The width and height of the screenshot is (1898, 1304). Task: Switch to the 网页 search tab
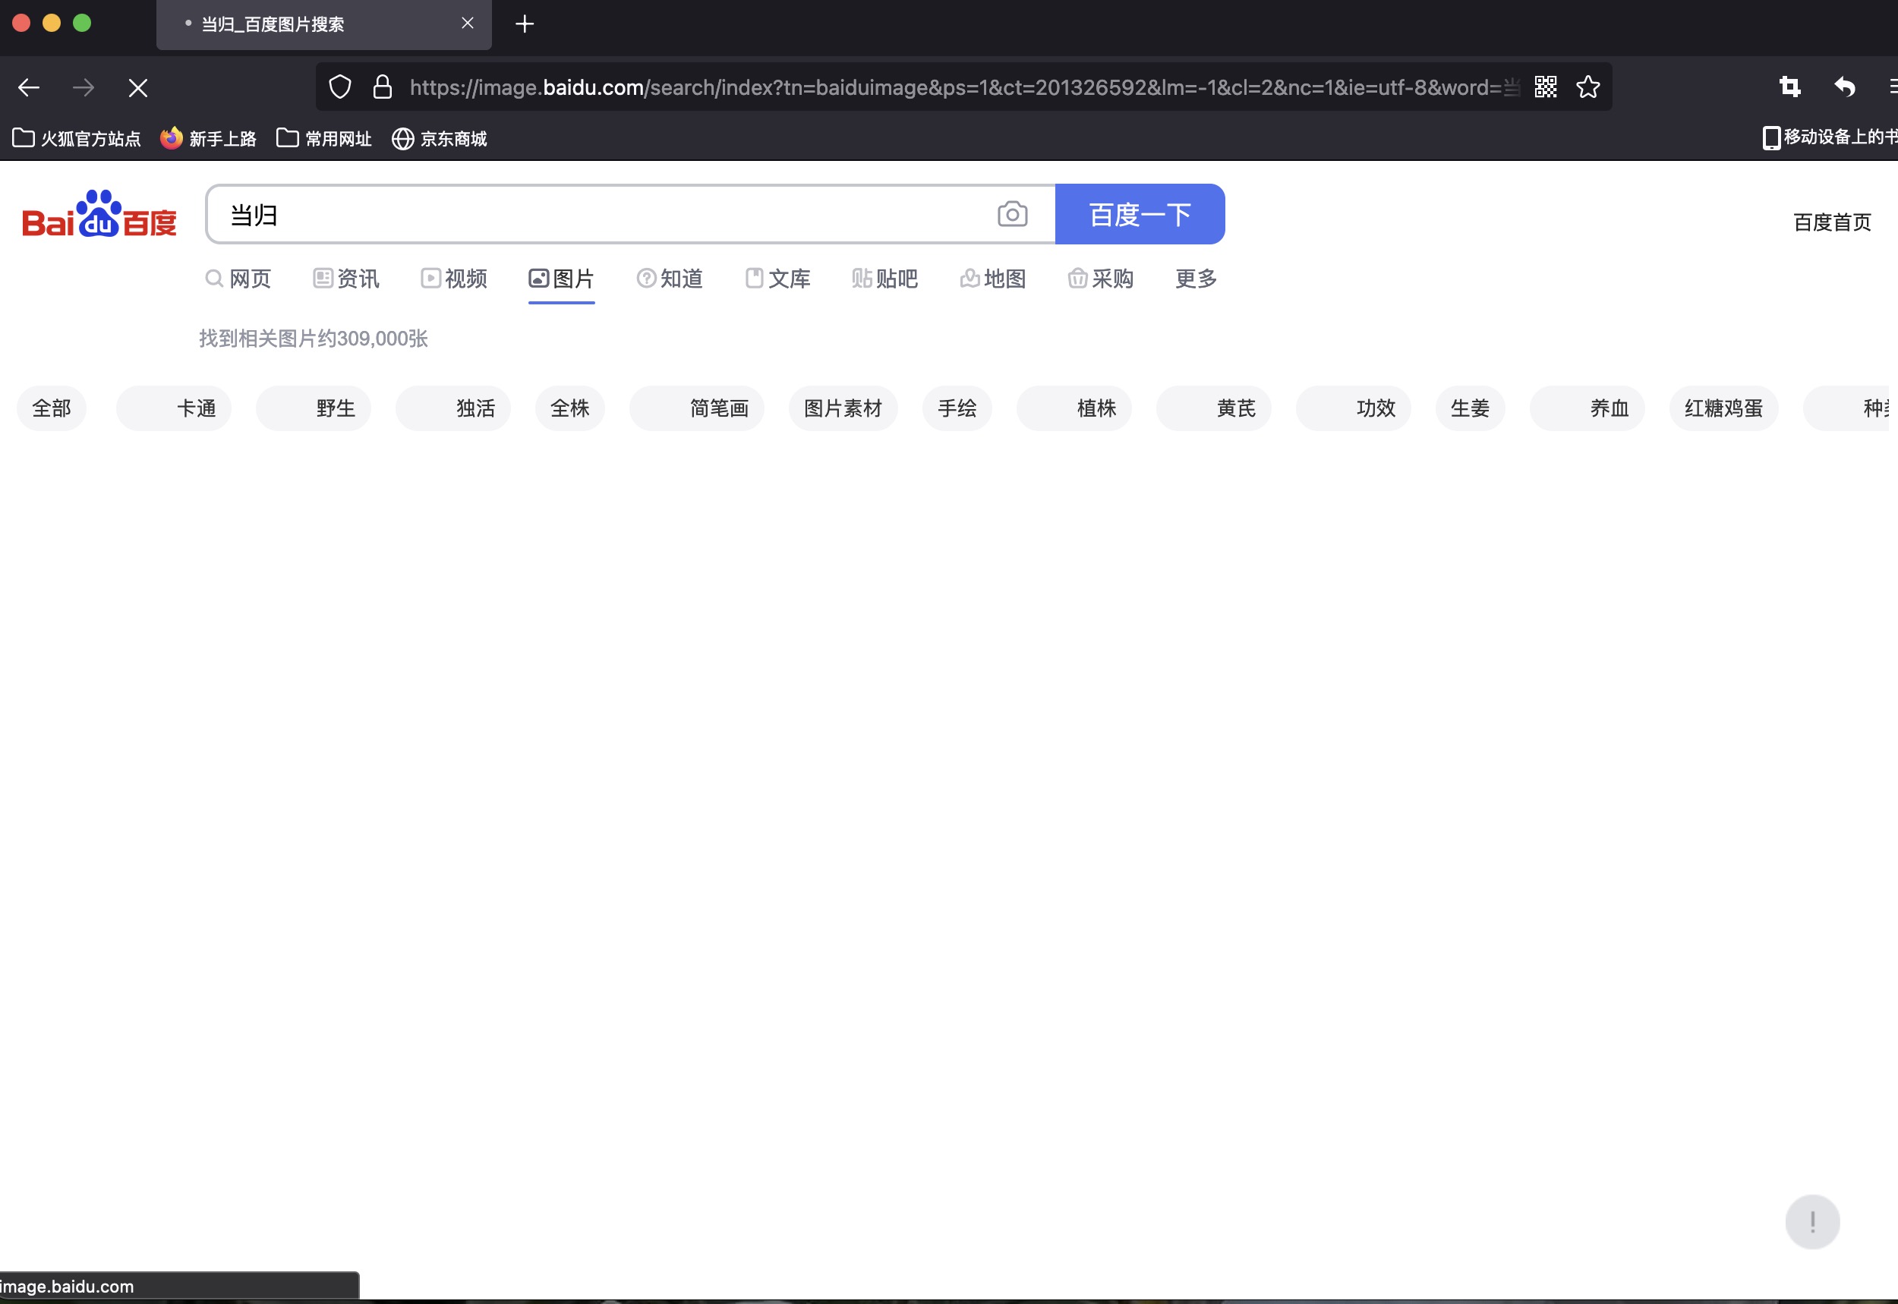coord(238,279)
